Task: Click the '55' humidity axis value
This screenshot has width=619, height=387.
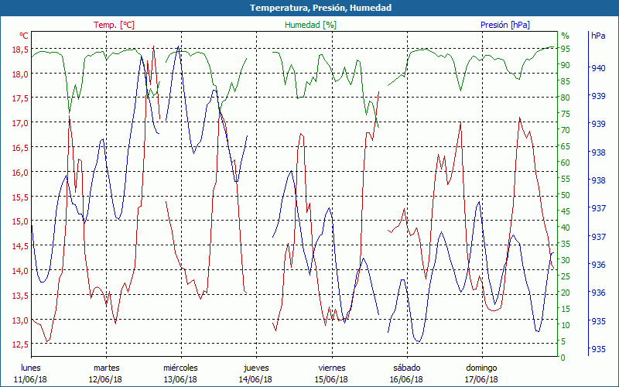Action: (566, 179)
